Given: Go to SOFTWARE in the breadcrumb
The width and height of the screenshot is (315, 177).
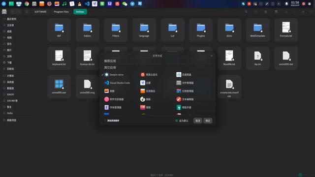Looking at the screenshot, I should click(x=40, y=12).
